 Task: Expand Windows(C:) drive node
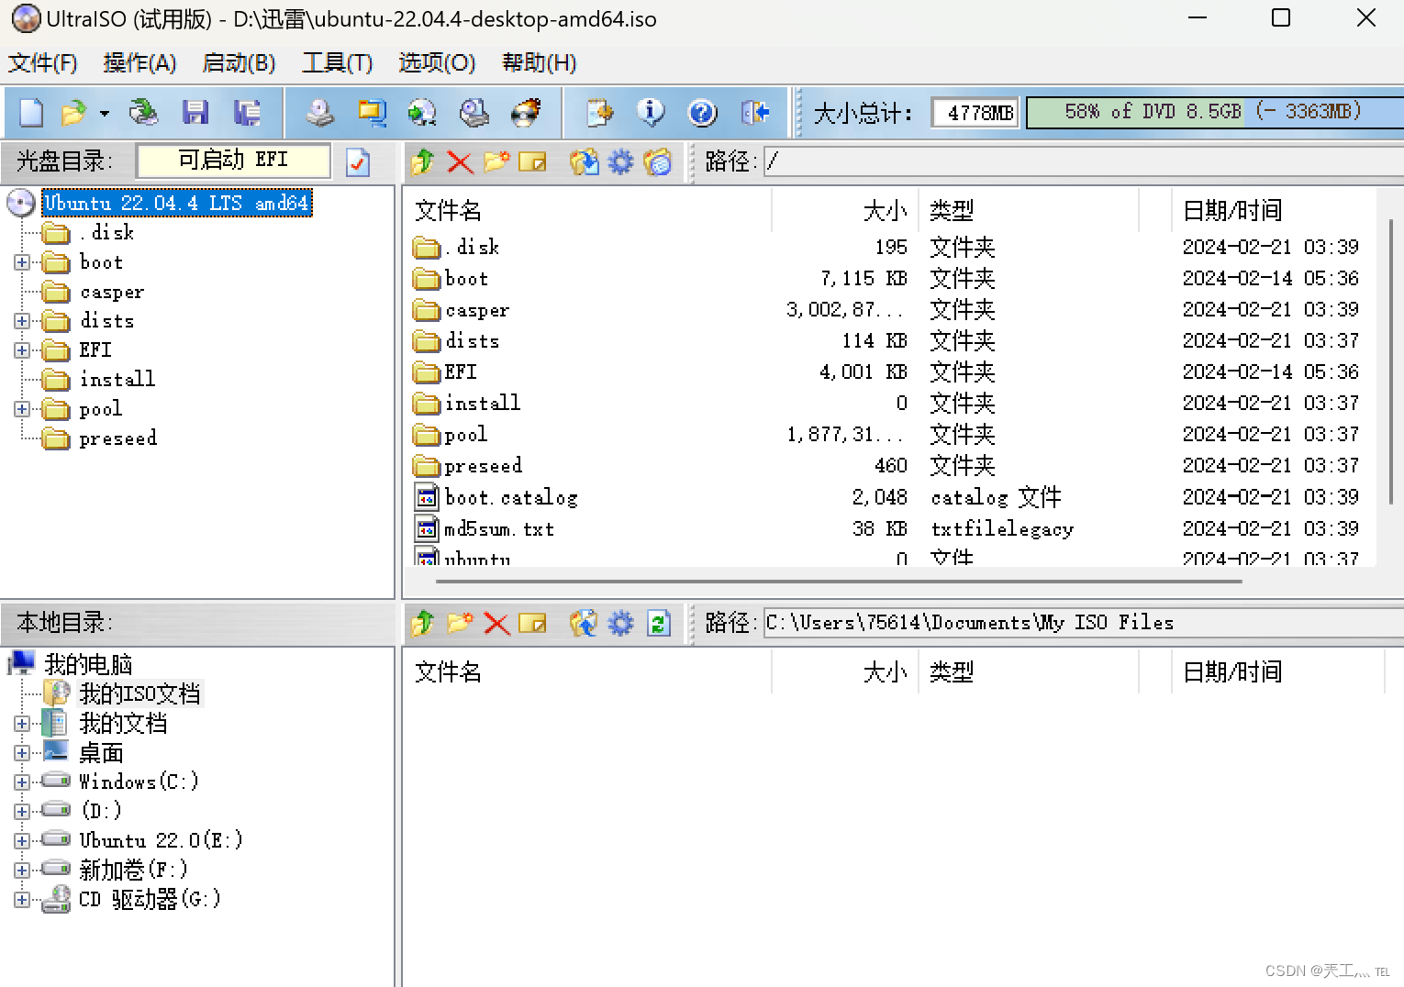pos(22,782)
